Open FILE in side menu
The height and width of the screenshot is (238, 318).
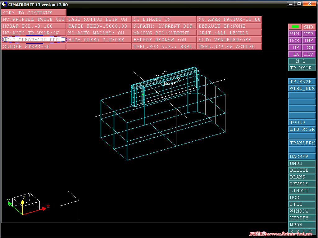coord(302,204)
